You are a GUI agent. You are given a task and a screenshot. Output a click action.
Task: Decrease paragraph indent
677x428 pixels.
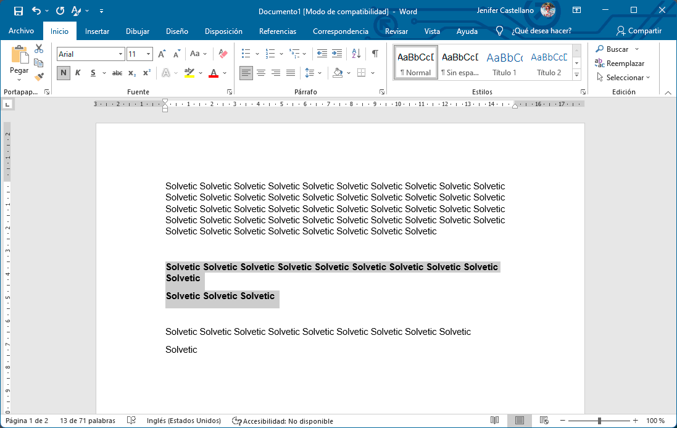click(x=322, y=54)
